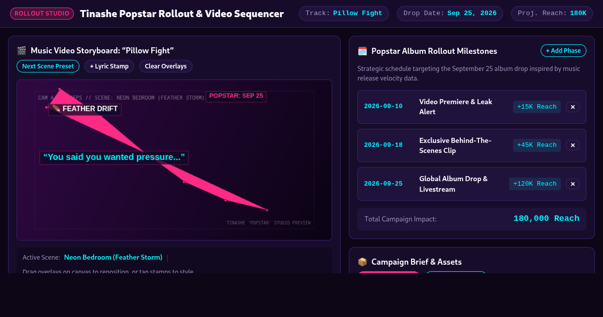This screenshot has height=317, width=603.
Task: Click the Drop Date: Sep 25, 2026 pill
Action: [450, 14]
